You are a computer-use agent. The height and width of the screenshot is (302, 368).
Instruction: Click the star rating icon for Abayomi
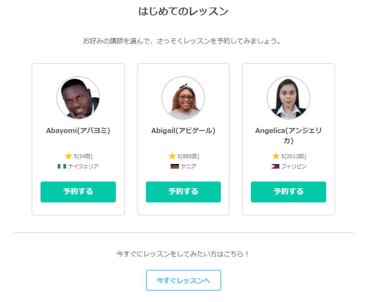(68, 156)
